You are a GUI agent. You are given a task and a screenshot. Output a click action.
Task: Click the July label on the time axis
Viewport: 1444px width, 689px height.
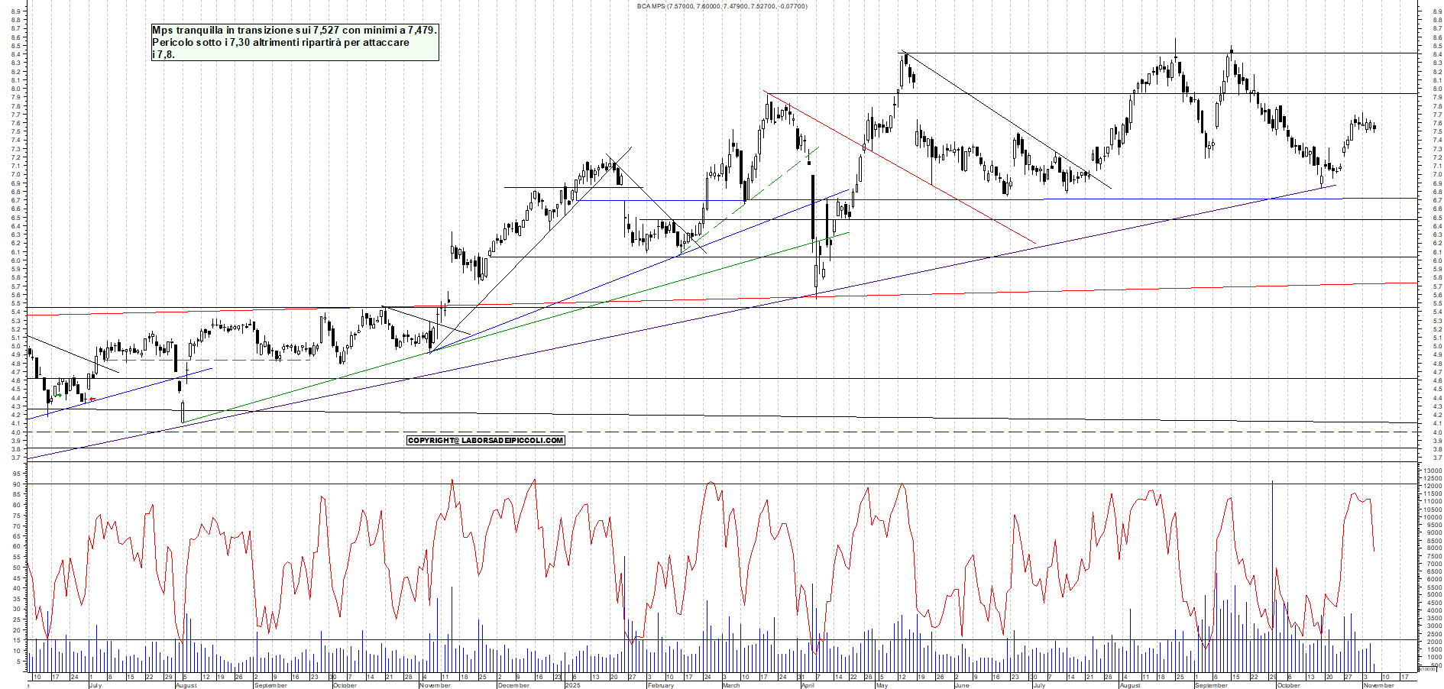pyautogui.click(x=97, y=686)
